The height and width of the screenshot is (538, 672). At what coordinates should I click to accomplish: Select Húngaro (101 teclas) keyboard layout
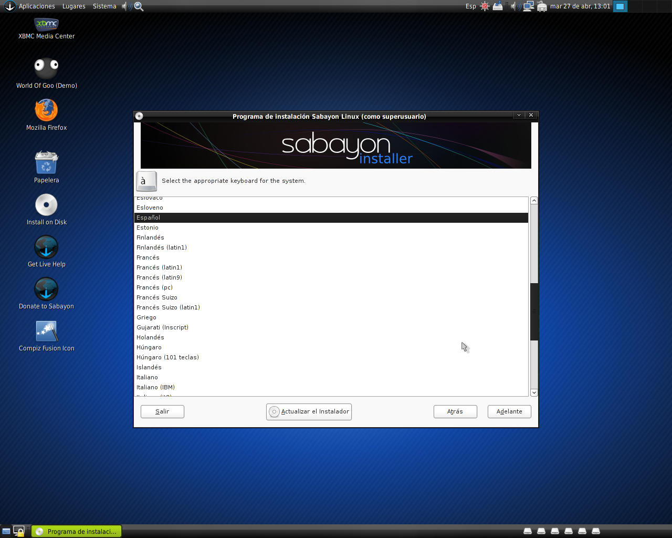pos(331,357)
